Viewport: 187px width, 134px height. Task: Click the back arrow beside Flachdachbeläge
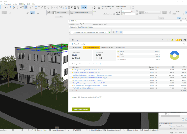click(x=72, y=44)
